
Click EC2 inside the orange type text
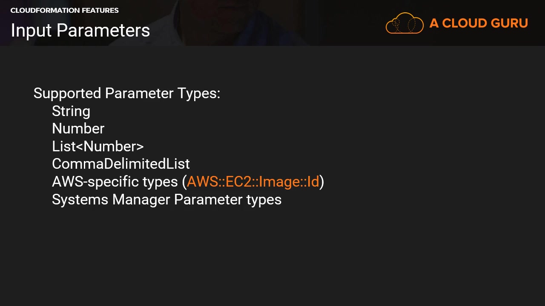[x=239, y=182]
